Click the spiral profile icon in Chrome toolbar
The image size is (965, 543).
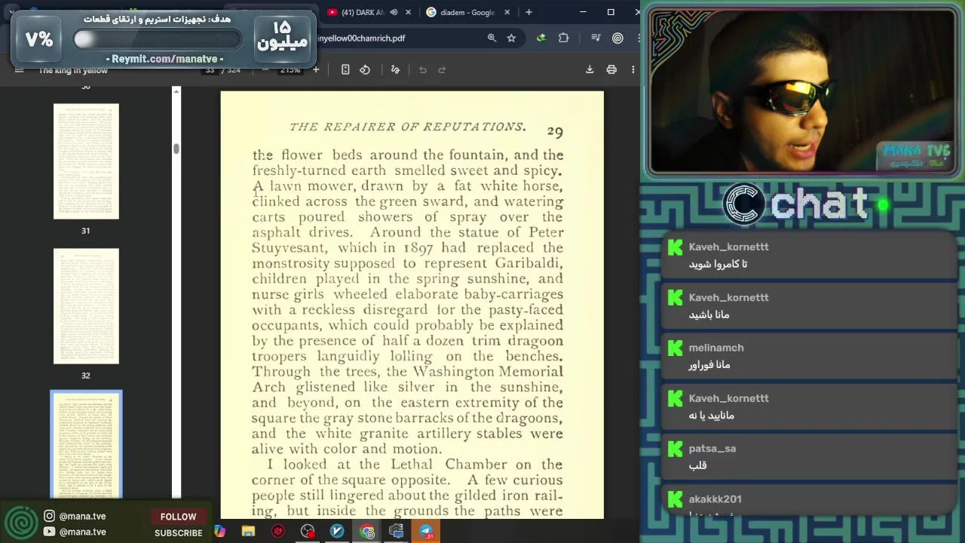[x=617, y=38]
